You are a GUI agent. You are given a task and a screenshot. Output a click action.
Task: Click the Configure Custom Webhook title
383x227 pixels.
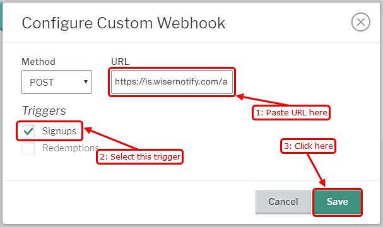click(124, 23)
